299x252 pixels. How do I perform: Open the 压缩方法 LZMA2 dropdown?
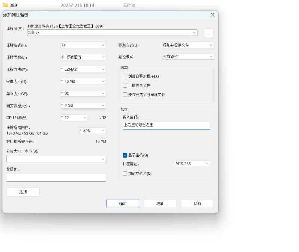[83, 69]
